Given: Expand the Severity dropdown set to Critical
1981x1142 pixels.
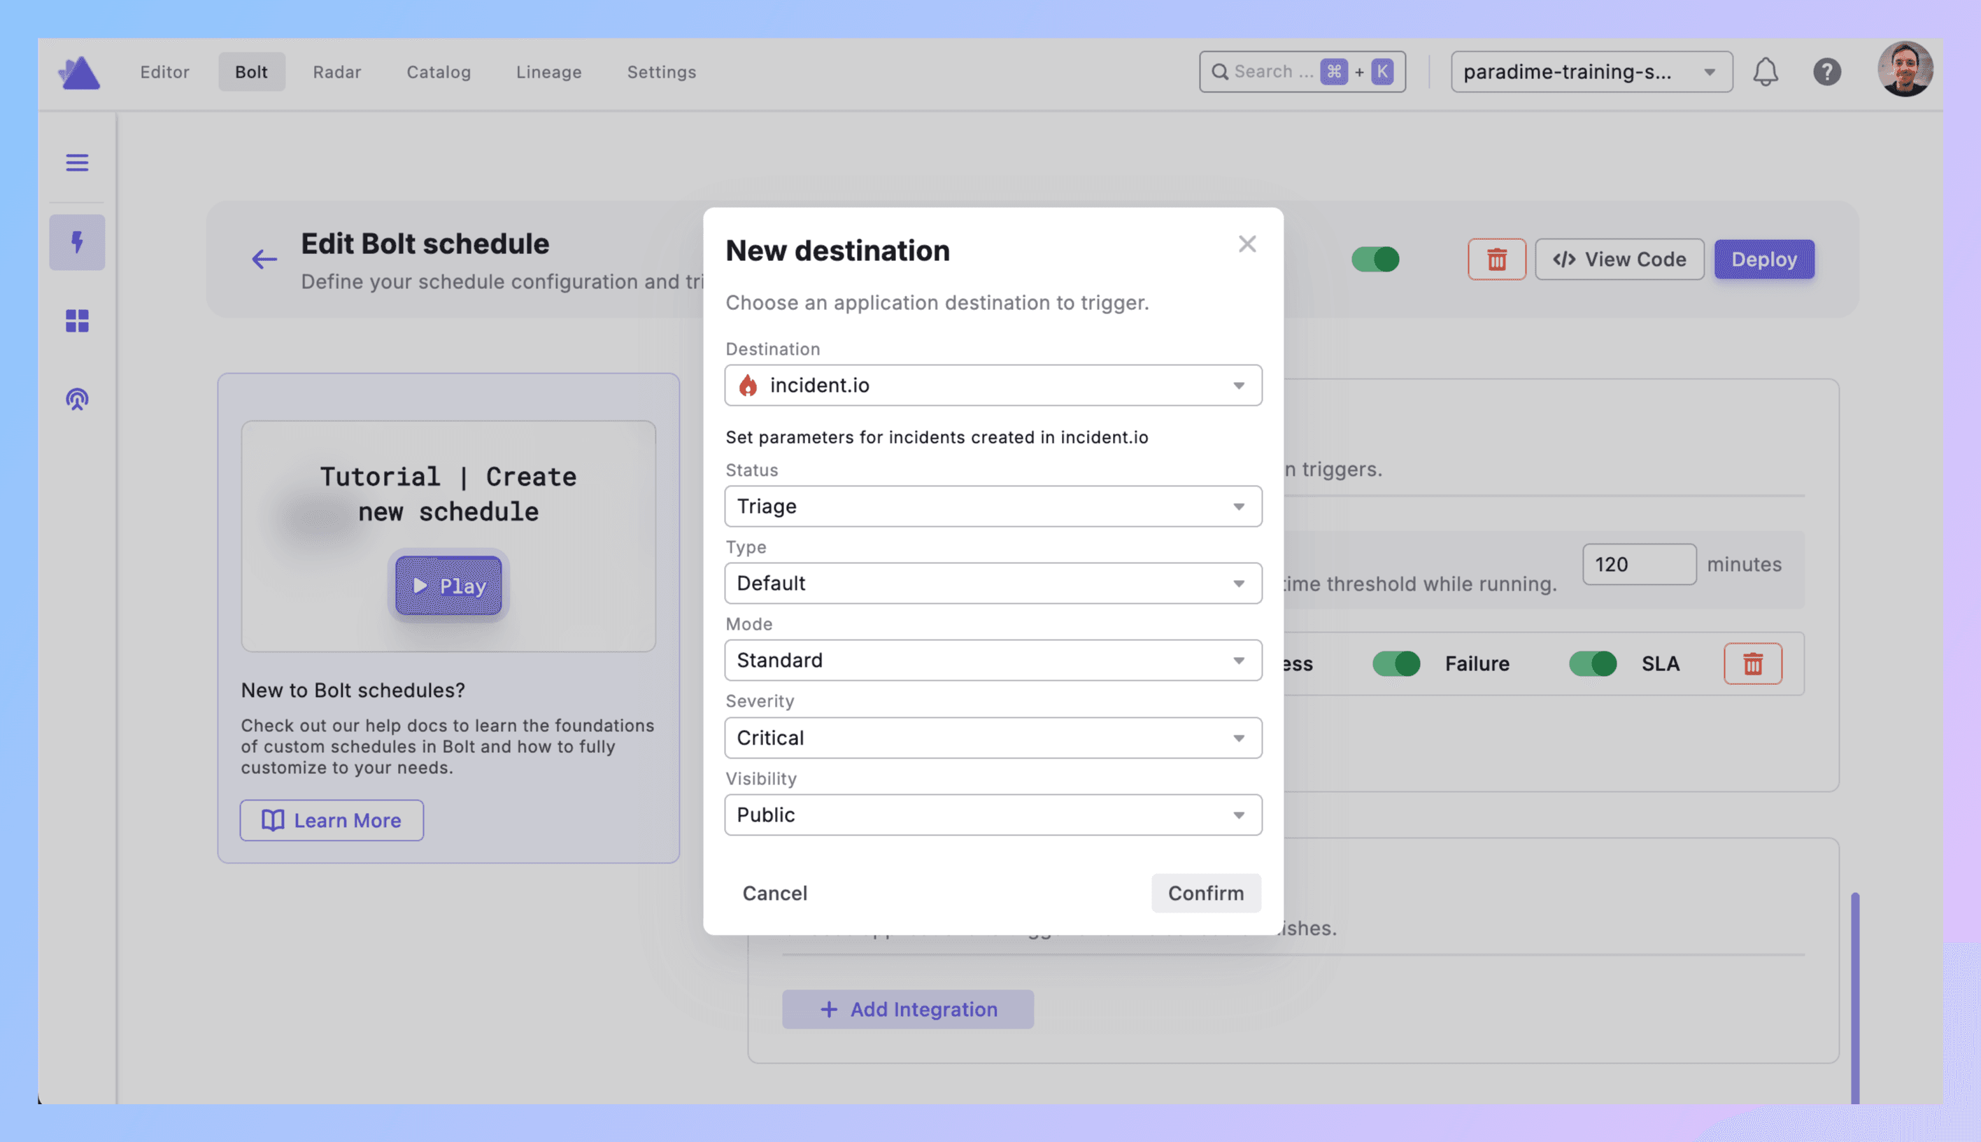Looking at the screenshot, I should pos(993,738).
